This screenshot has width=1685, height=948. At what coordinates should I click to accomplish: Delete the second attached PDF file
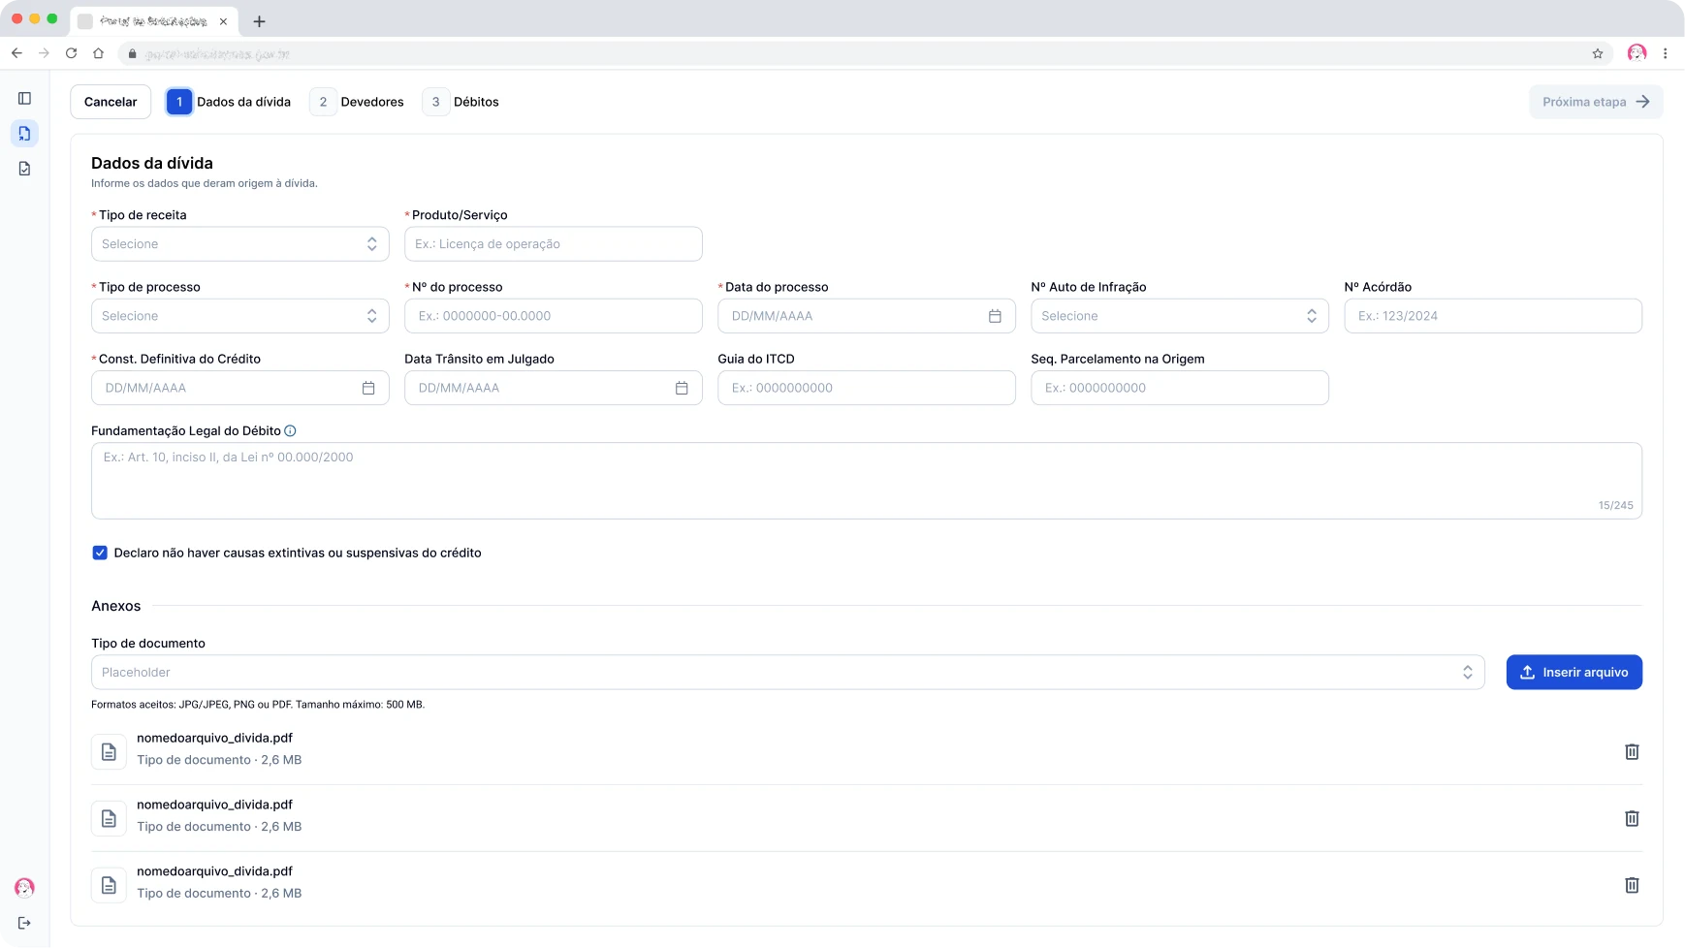point(1632,818)
